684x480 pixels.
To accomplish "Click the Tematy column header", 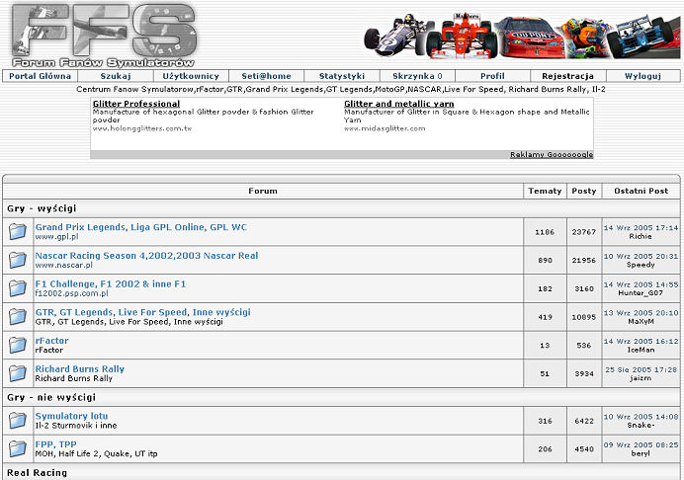I will point(545,191).
